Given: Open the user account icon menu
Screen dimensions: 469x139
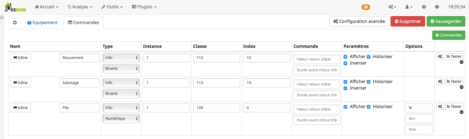Looking at the screenshot, I should (409, 7).
